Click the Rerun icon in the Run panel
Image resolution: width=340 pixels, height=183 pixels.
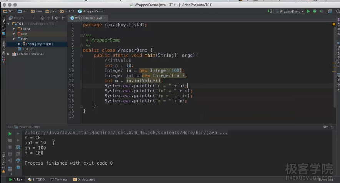coord(10,134)
